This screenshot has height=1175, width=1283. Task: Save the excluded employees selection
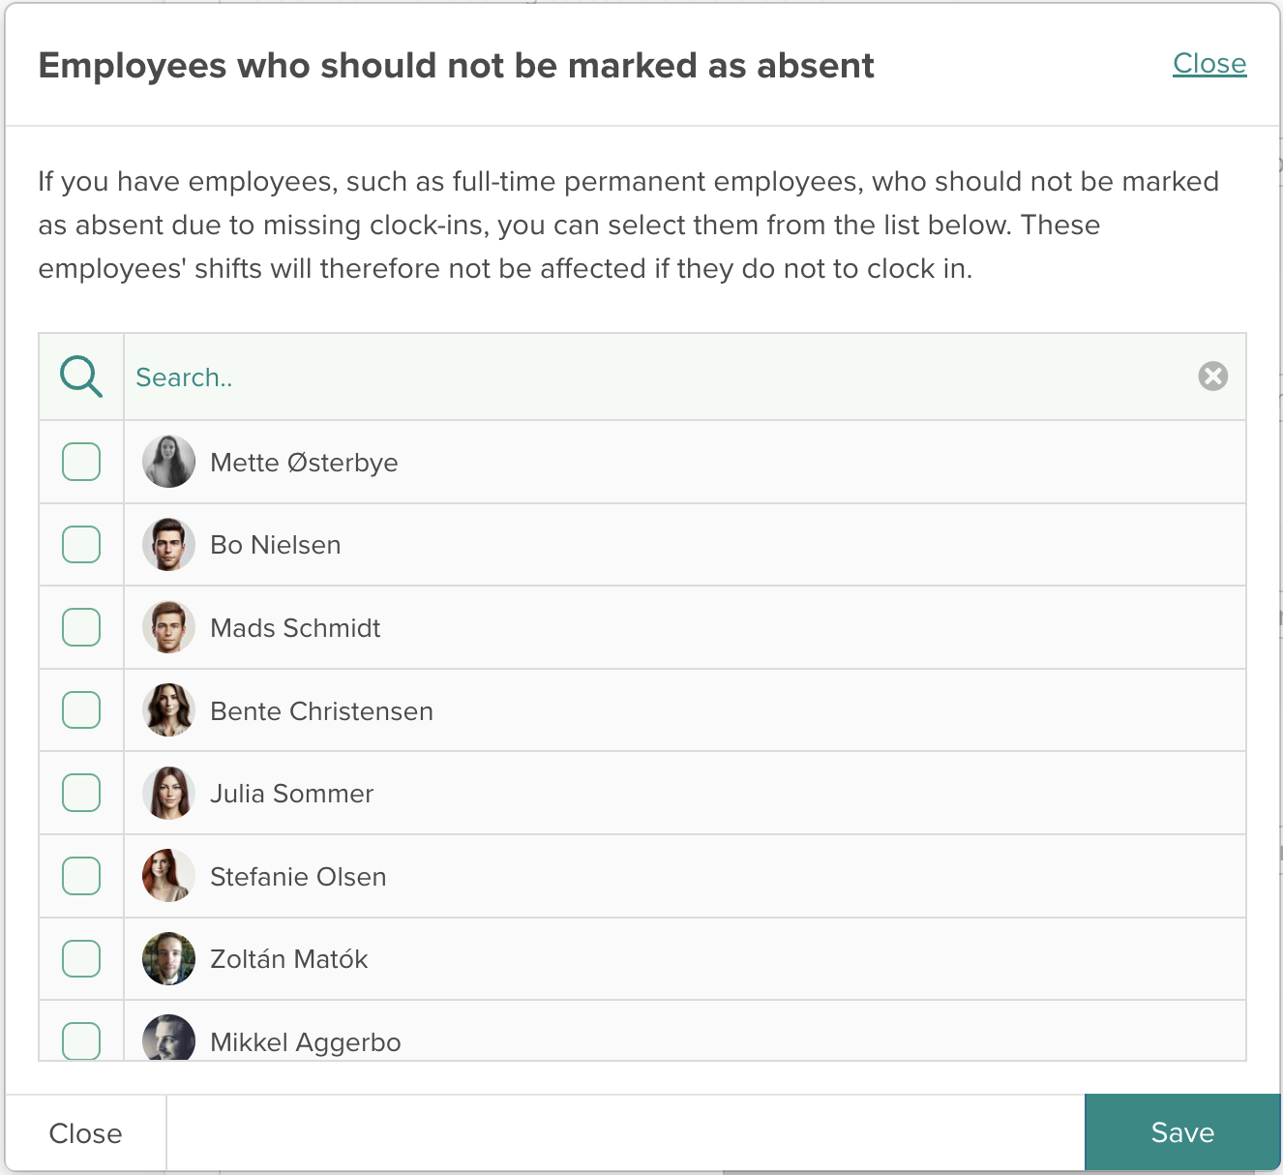[1182, 1132]
